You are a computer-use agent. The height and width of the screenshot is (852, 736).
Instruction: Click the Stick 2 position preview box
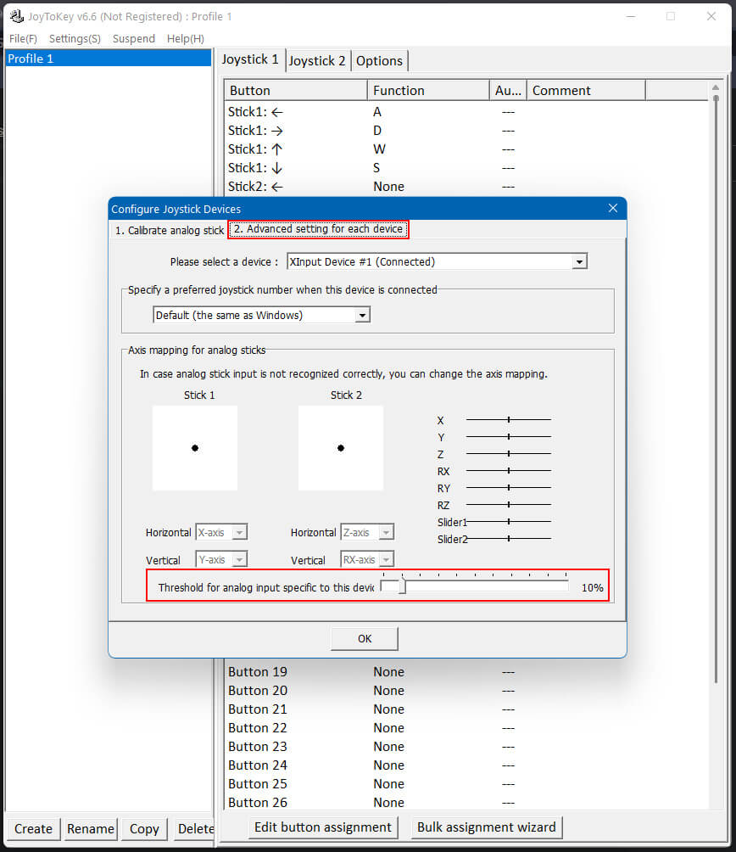tap(341, 448)
